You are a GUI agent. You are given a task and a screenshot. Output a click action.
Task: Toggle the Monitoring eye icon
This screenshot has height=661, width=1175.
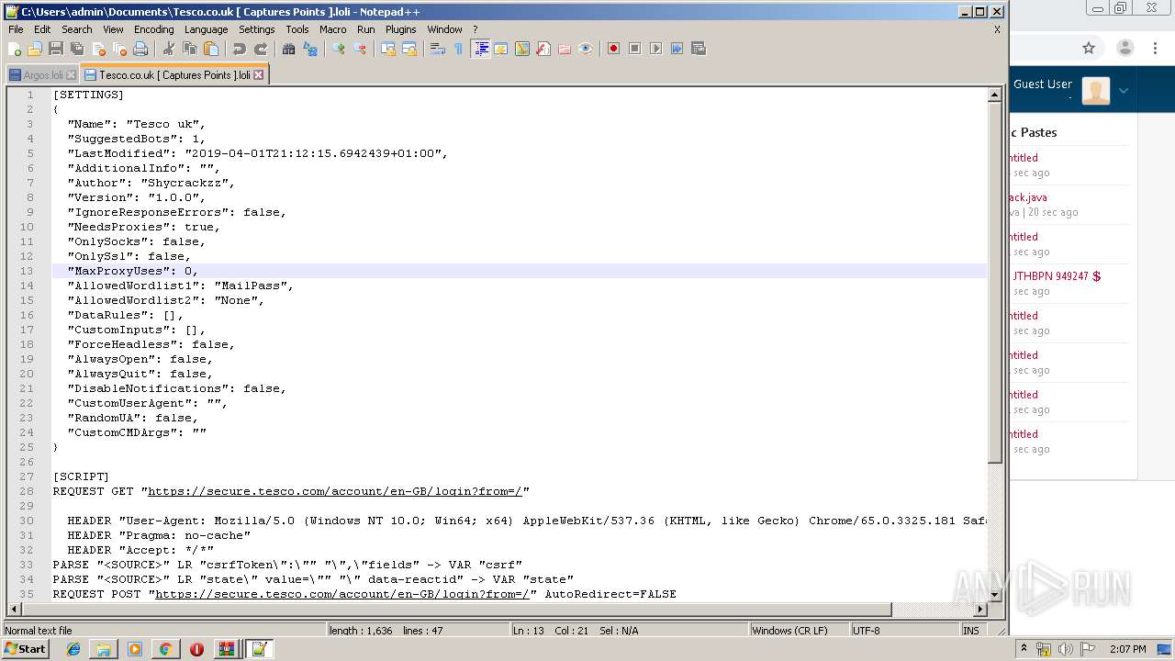click(x=586, y=49)
